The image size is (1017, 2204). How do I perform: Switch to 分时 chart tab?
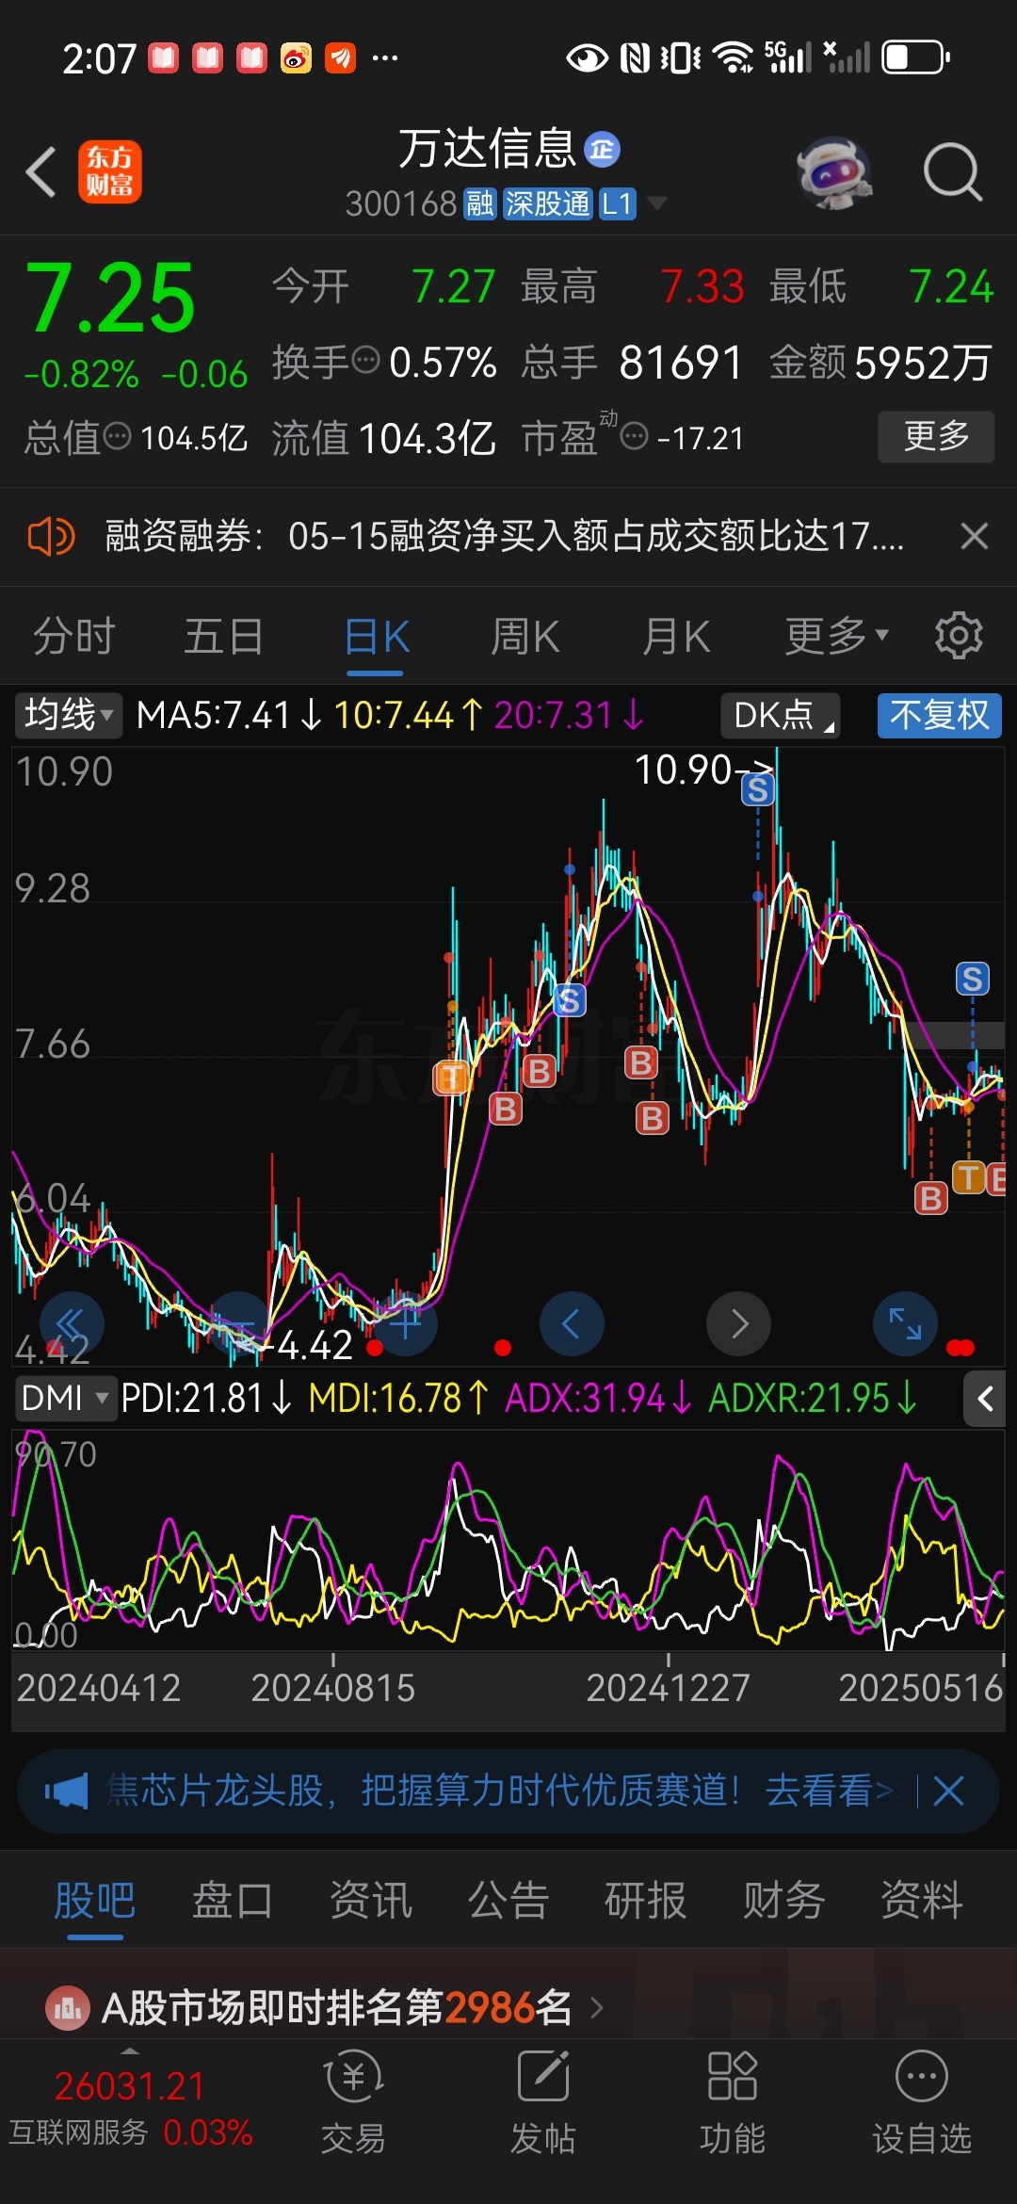(x=73, y=636)
